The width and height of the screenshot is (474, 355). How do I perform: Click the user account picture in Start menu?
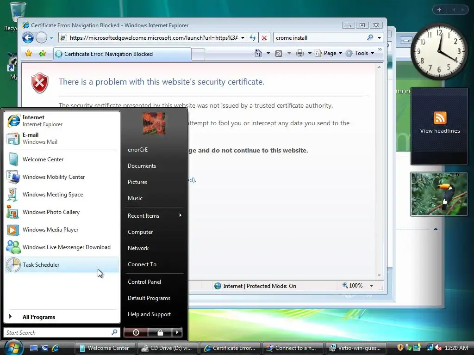tap(154, 123)
